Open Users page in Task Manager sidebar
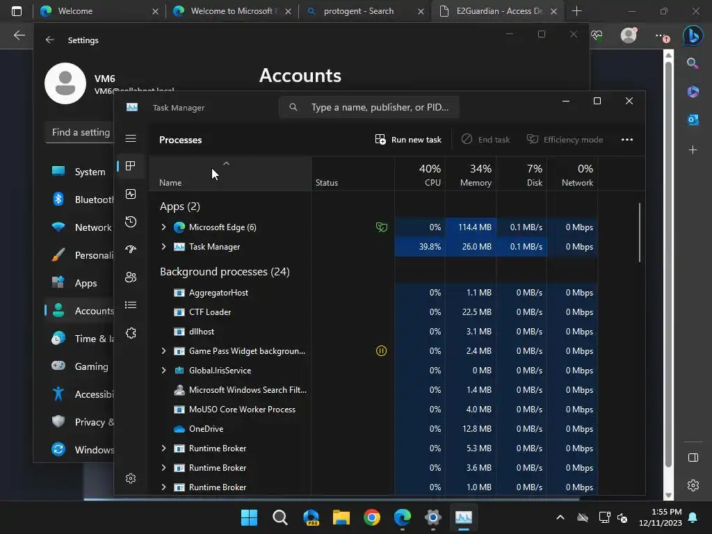Image resolution: width=712 pixels, height=534 pixels. tap(131, 277)
